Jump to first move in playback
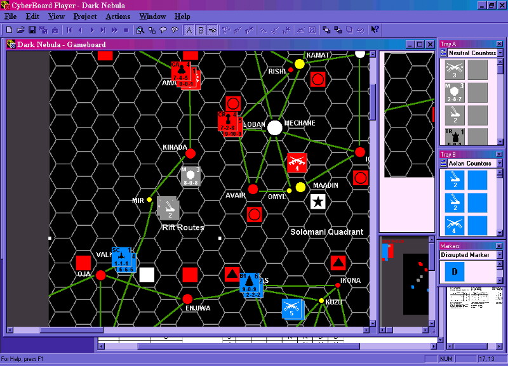This screenshot has height=366, width=508. tap(69, 30)
